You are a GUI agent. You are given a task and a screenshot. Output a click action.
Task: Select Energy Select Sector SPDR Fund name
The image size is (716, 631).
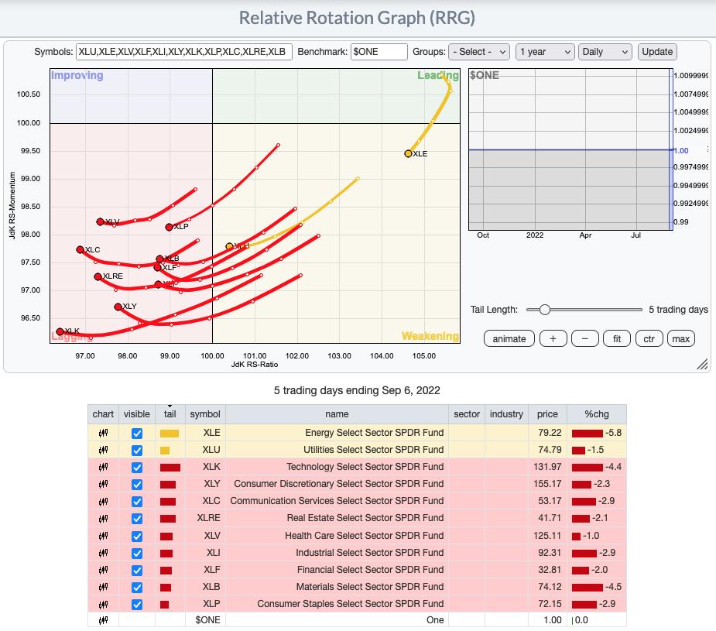coord(375,432)
